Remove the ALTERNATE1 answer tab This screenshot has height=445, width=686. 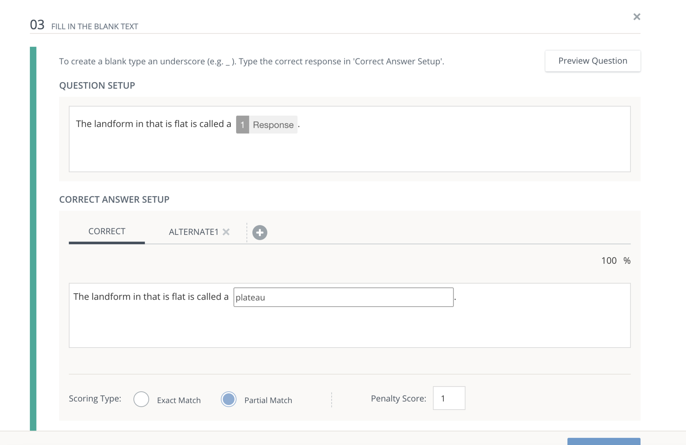(226, 232)
